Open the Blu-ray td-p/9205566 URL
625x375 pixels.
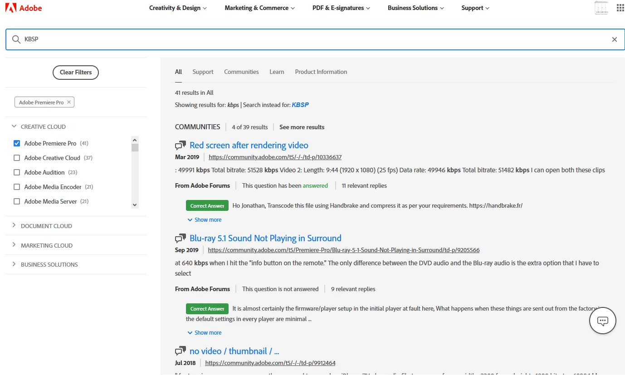pyautogui.click(x=344, y=250)
